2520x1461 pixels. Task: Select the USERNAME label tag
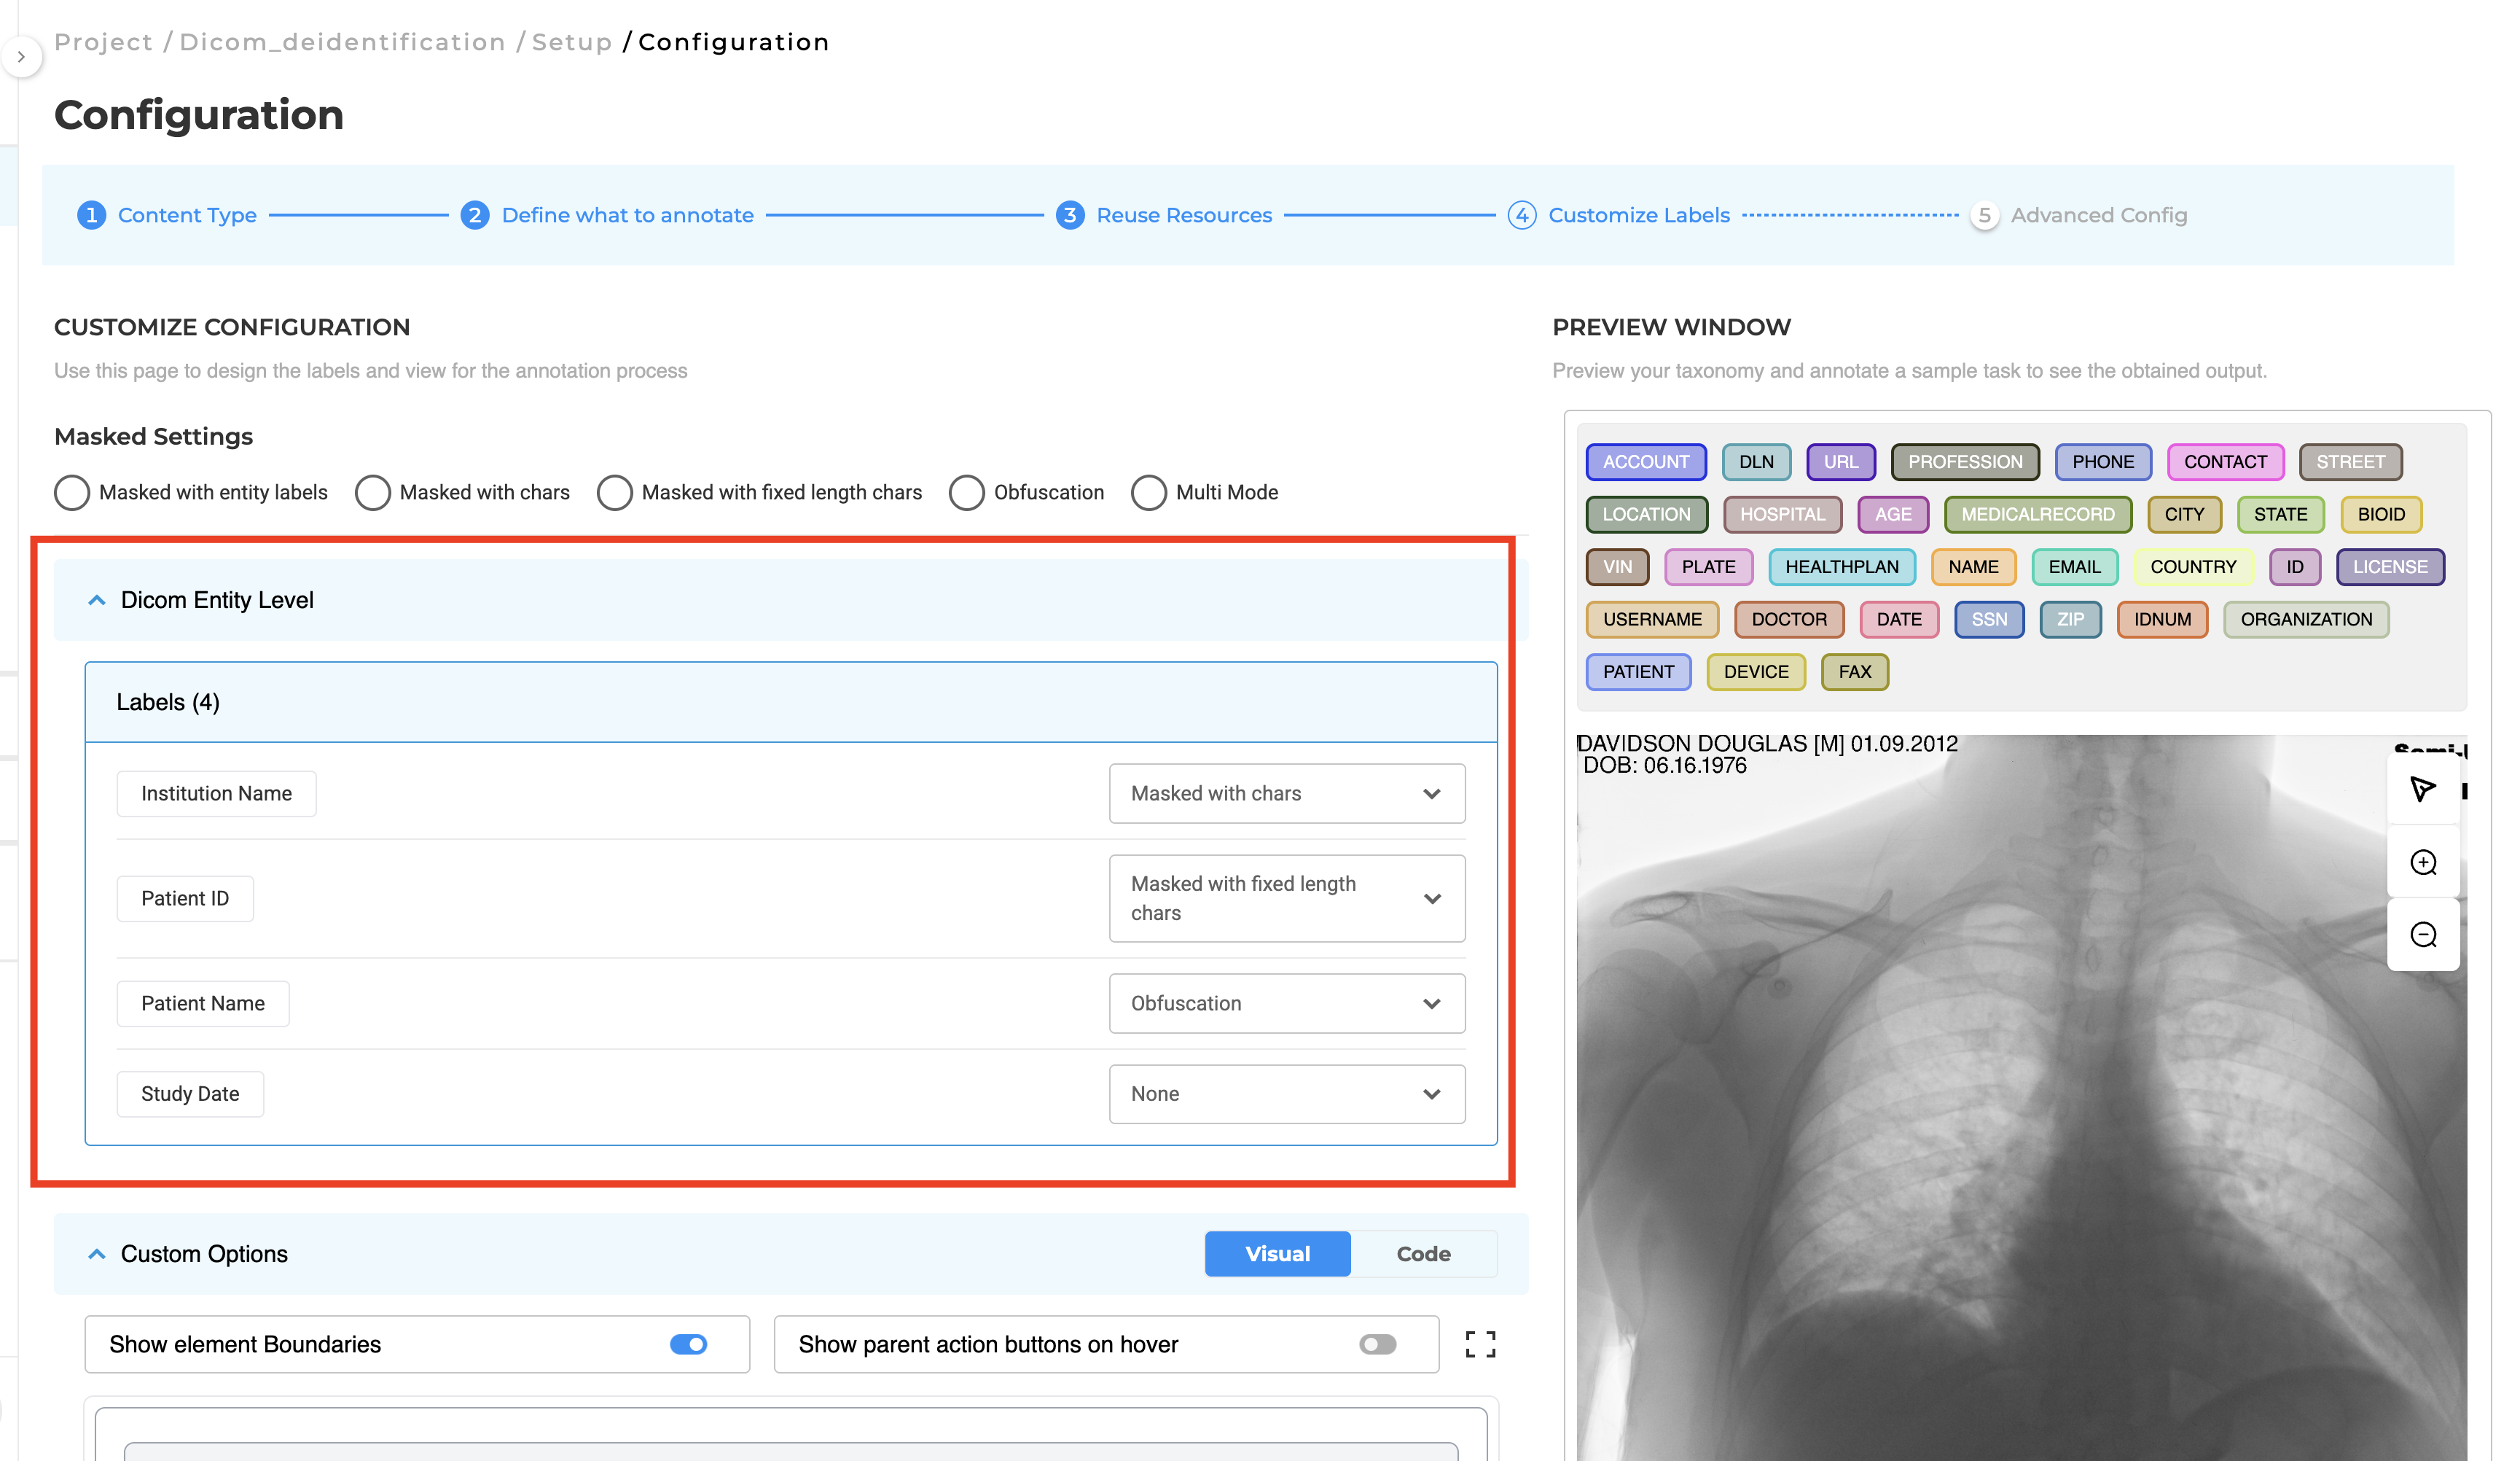tap(1652, 620)
